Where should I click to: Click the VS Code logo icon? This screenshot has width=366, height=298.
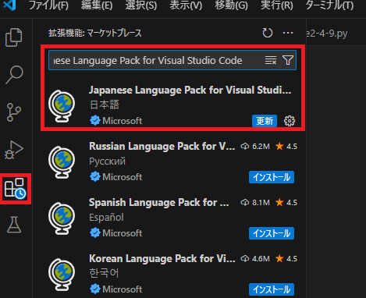tap(10, 5)
